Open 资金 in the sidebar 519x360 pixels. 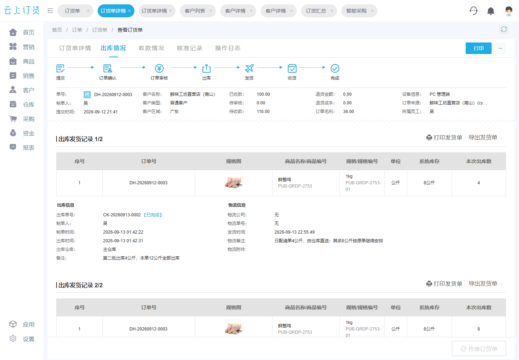[x=22, y=133]
